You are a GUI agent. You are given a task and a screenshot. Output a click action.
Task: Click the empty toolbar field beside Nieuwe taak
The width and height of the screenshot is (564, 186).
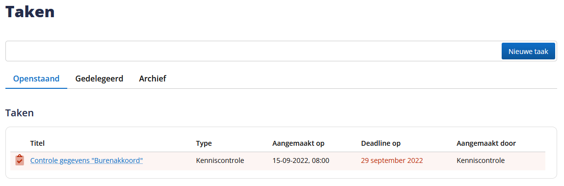[x=254, y=51]
